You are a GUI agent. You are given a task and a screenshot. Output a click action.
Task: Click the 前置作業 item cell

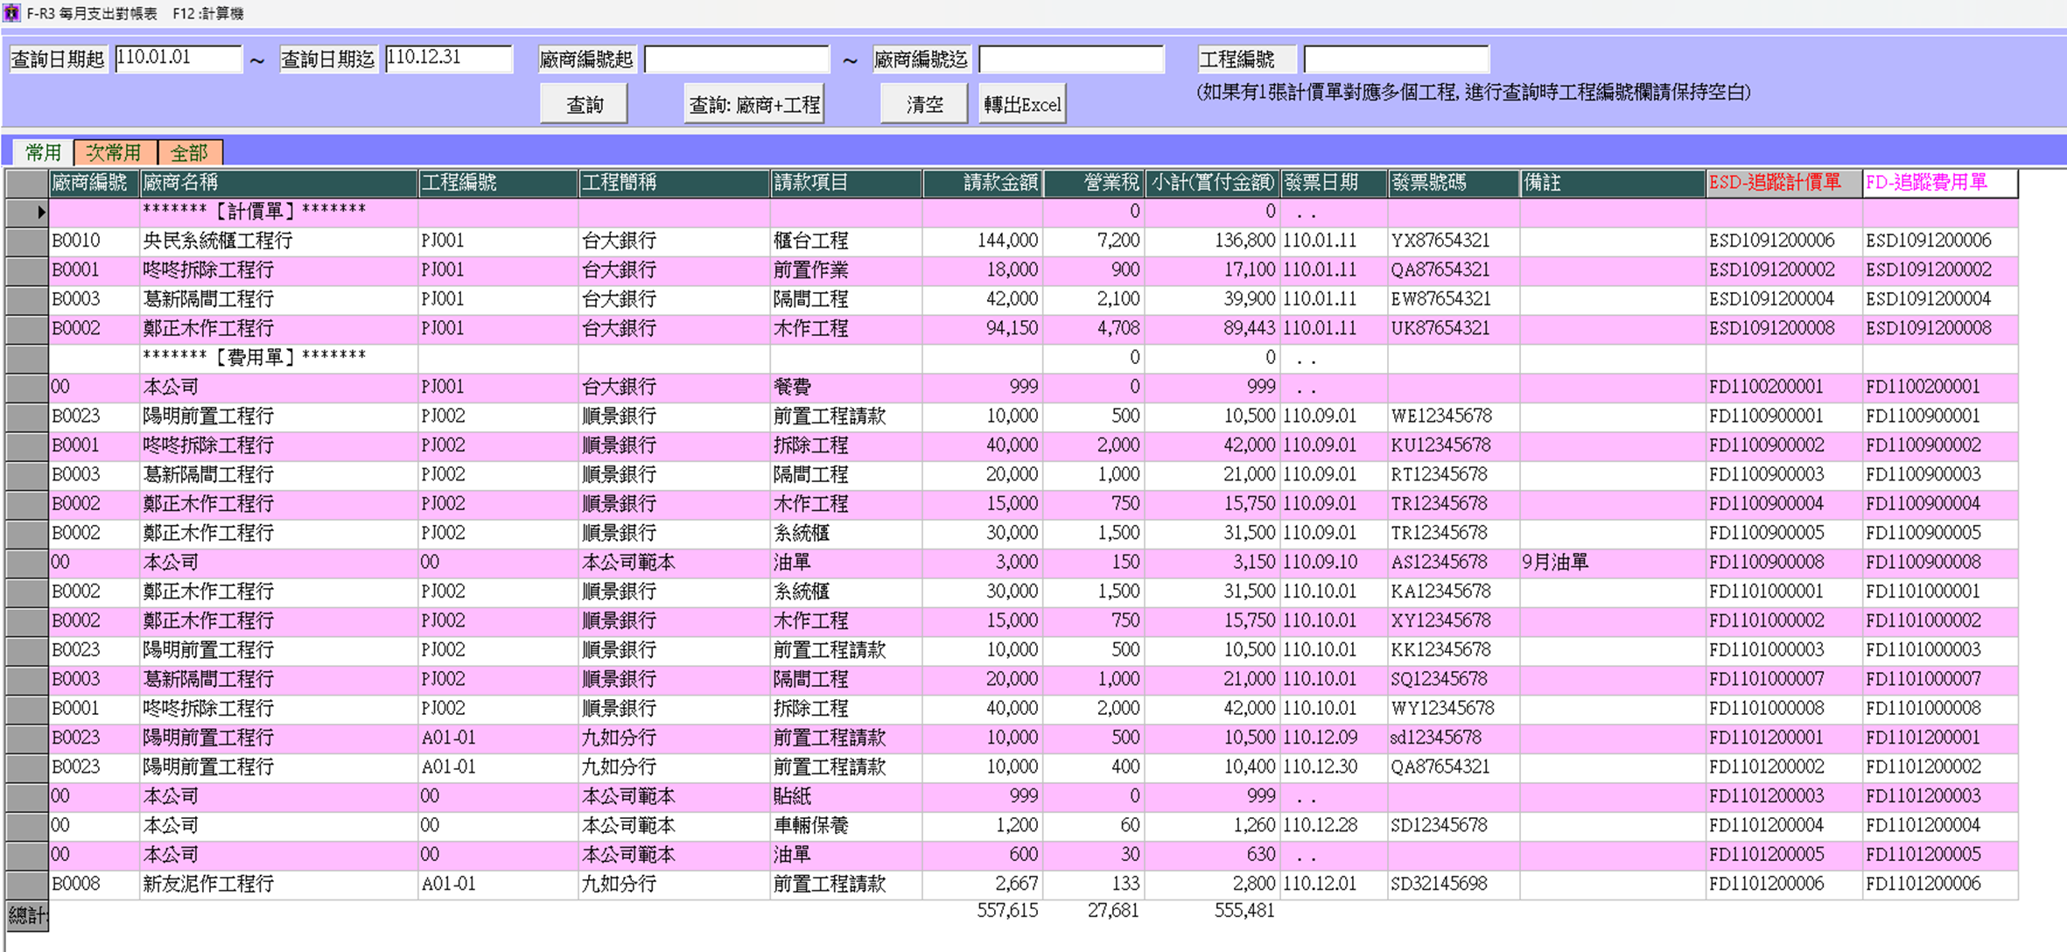(x=845, y=269)
